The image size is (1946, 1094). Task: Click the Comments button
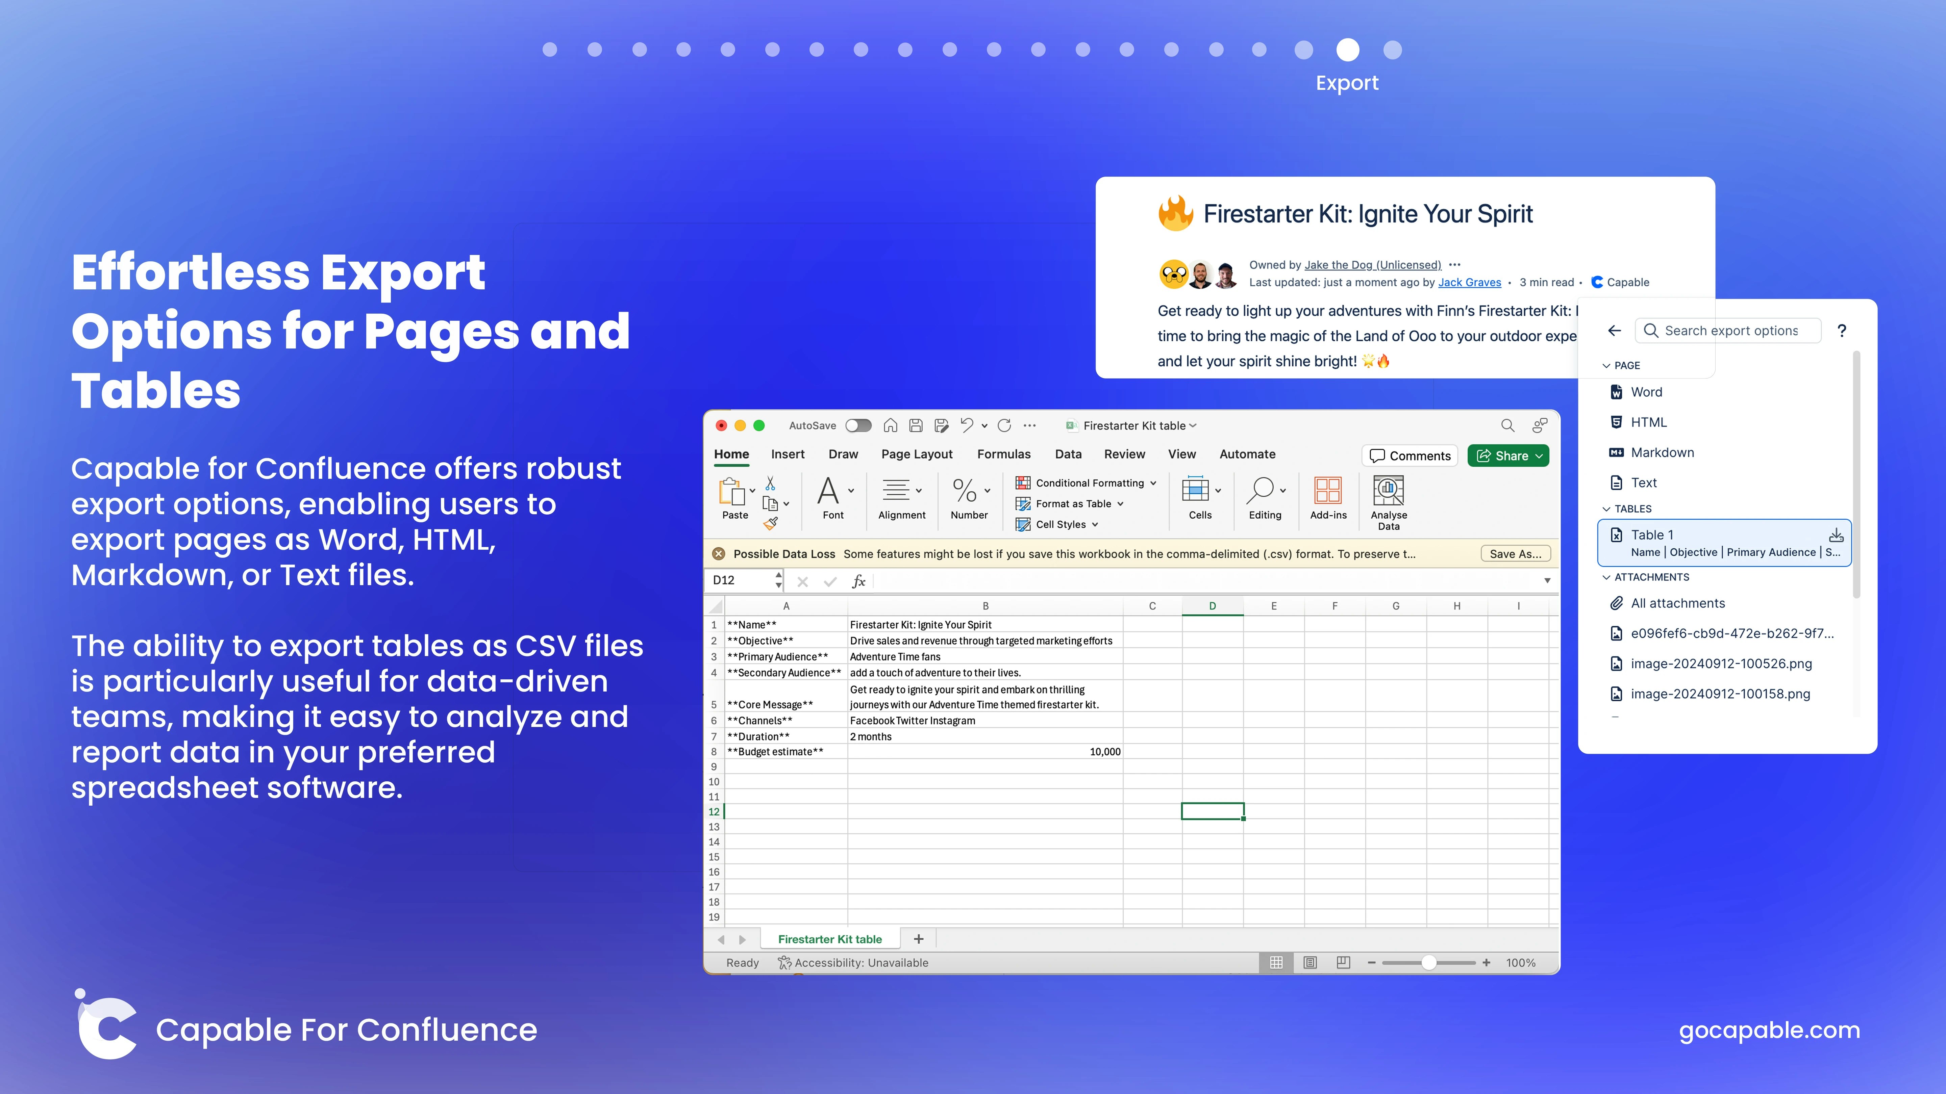(x=1409, y=456)
